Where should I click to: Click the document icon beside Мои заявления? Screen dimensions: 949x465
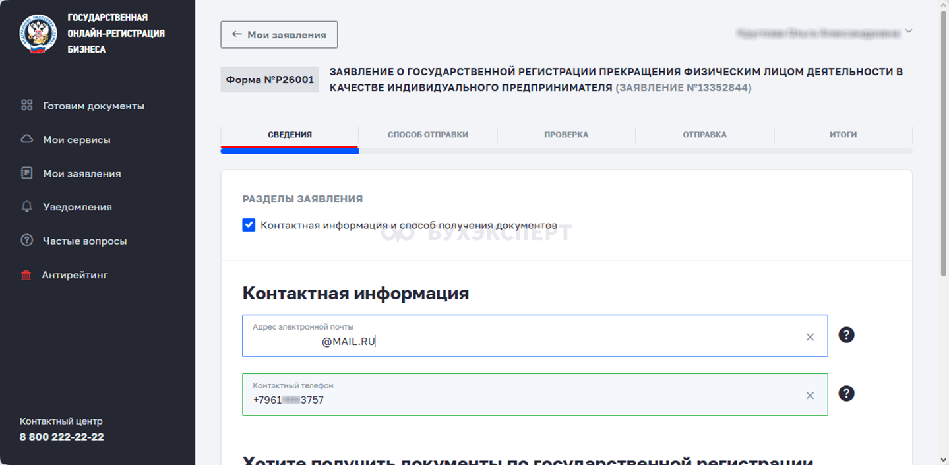pyautogui.click(x=27, y=173)
